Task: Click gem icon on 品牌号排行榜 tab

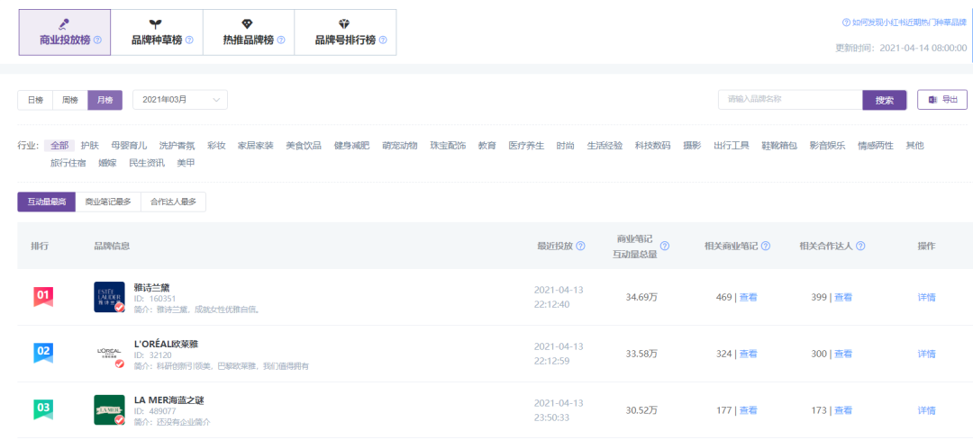Action: coord(344,23)
